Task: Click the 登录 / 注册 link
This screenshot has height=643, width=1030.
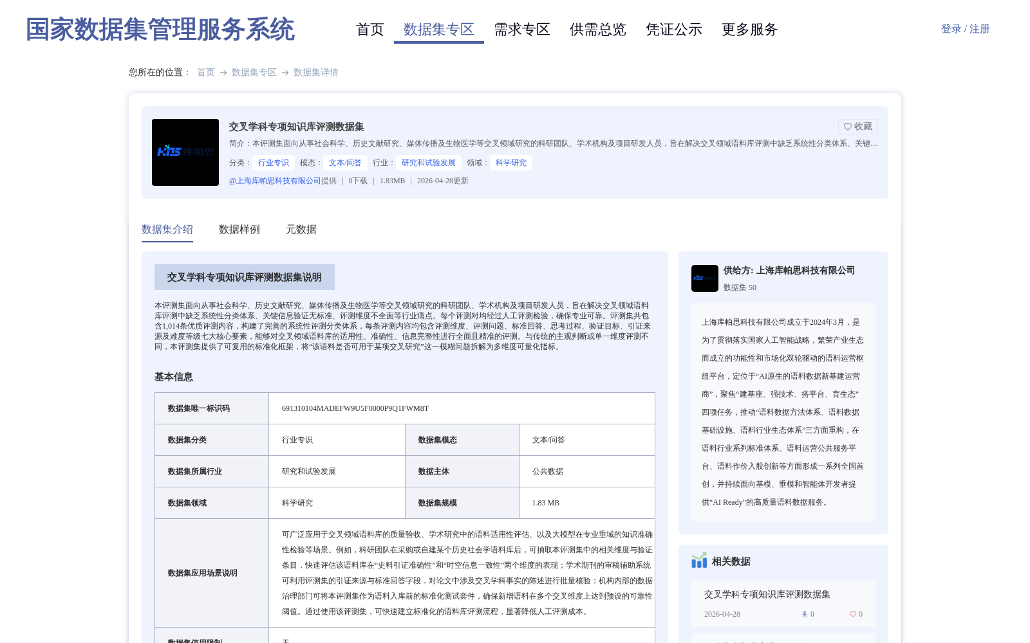Action: point(965,29)
